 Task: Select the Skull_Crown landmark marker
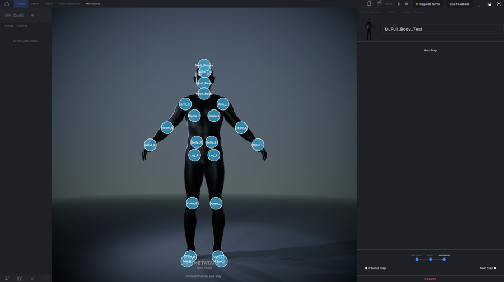204,64
